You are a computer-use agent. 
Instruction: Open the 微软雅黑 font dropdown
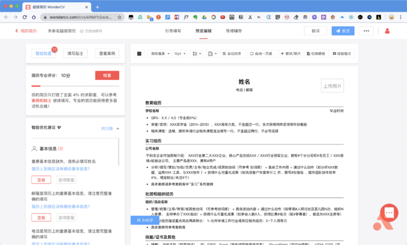(159, 54)
